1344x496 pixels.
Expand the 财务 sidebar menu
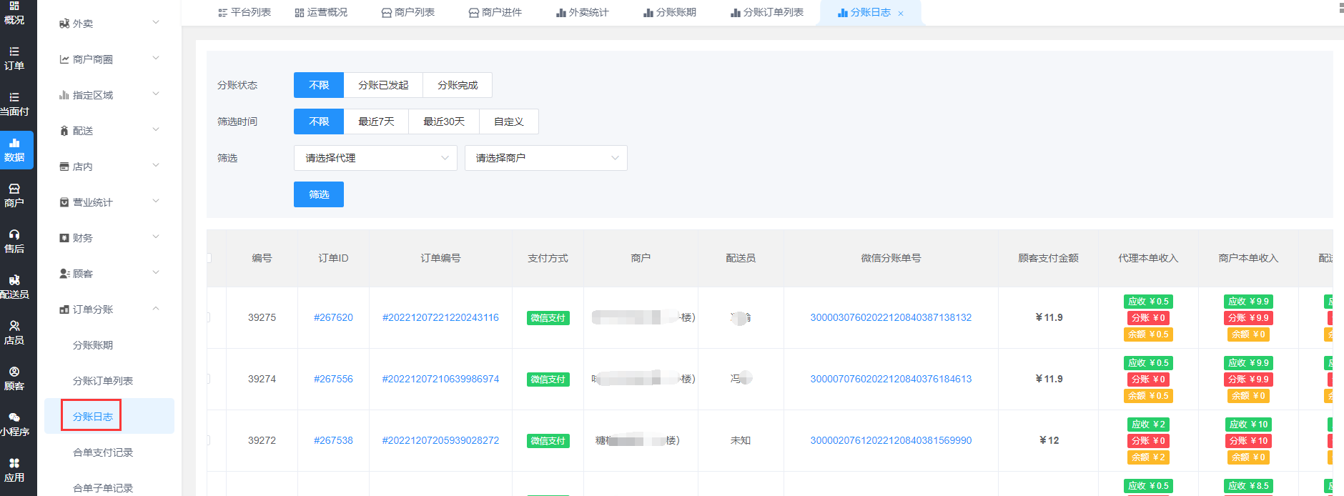pos(156,237)
